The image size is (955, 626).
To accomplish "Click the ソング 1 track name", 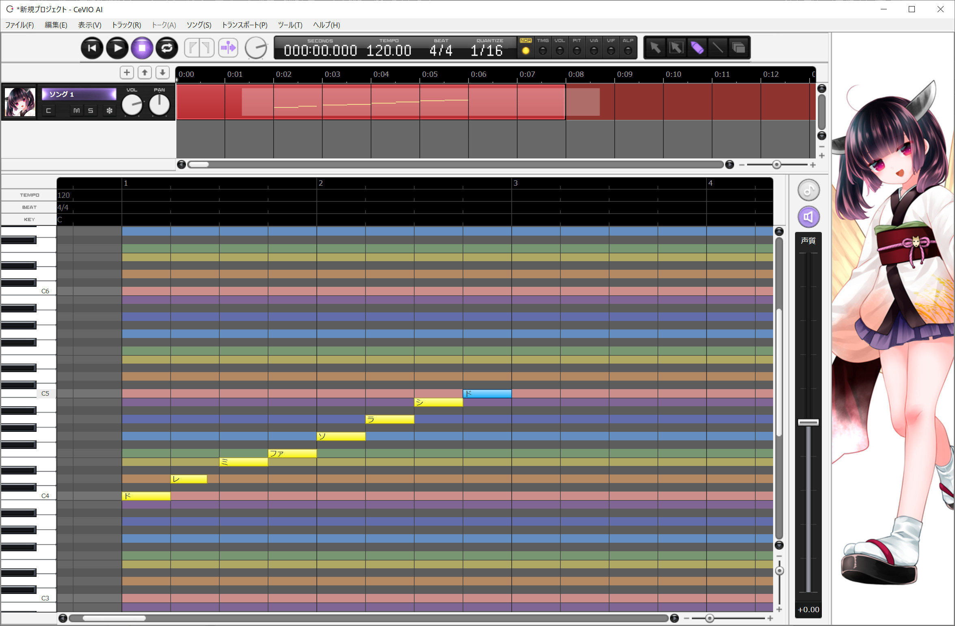I will click(x=79, y=94).
